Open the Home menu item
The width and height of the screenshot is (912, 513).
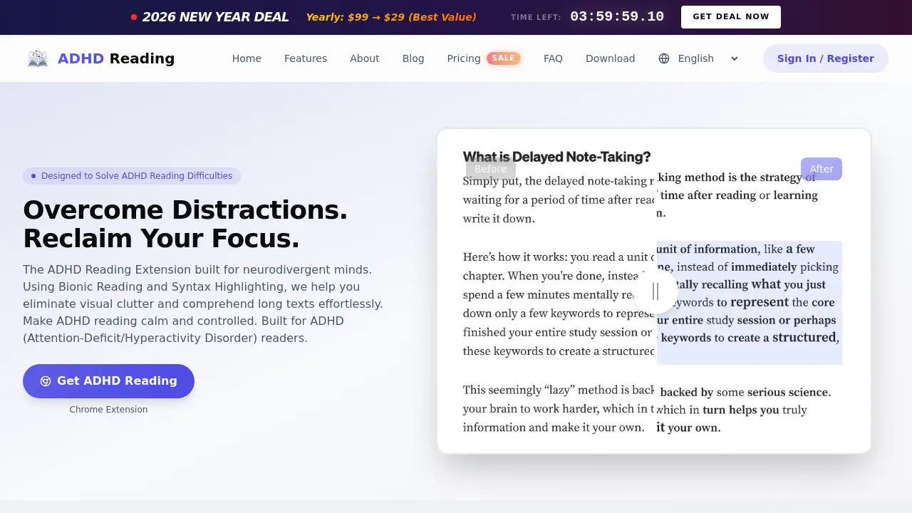pos(247,58)
